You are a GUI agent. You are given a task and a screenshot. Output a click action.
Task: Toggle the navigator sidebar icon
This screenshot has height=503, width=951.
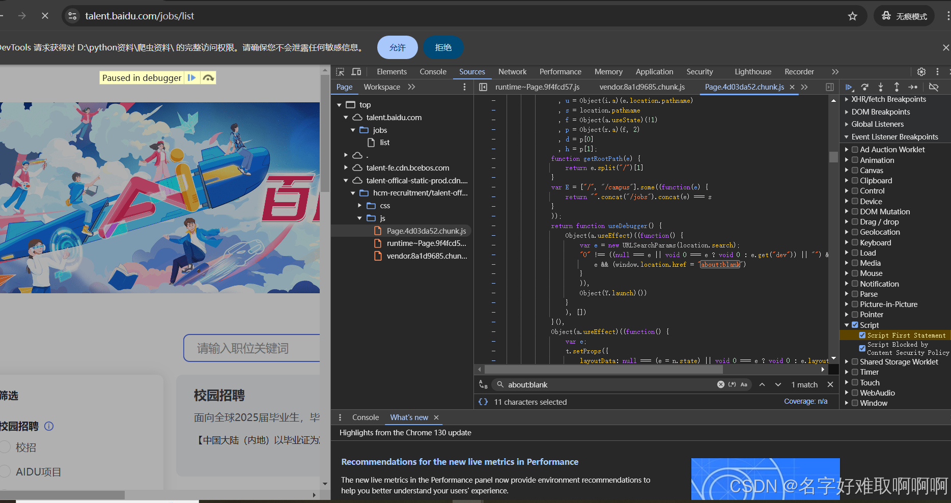(x=483, y=87)
